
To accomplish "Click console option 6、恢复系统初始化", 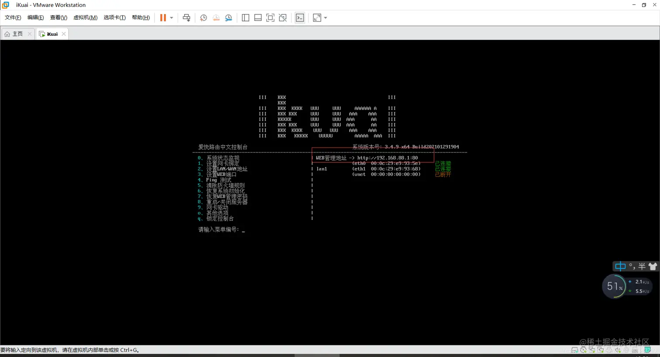I will point(221,191).
